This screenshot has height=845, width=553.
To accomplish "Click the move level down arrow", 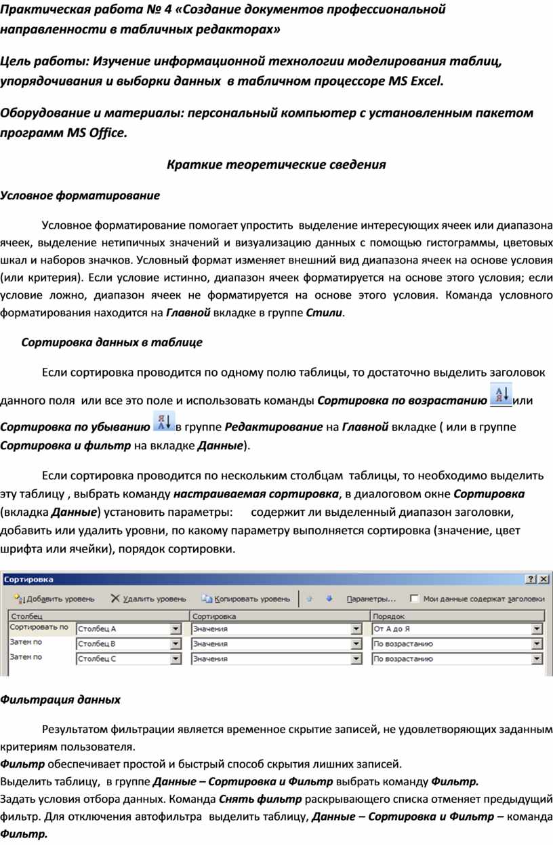I will [x=330, y=599].
